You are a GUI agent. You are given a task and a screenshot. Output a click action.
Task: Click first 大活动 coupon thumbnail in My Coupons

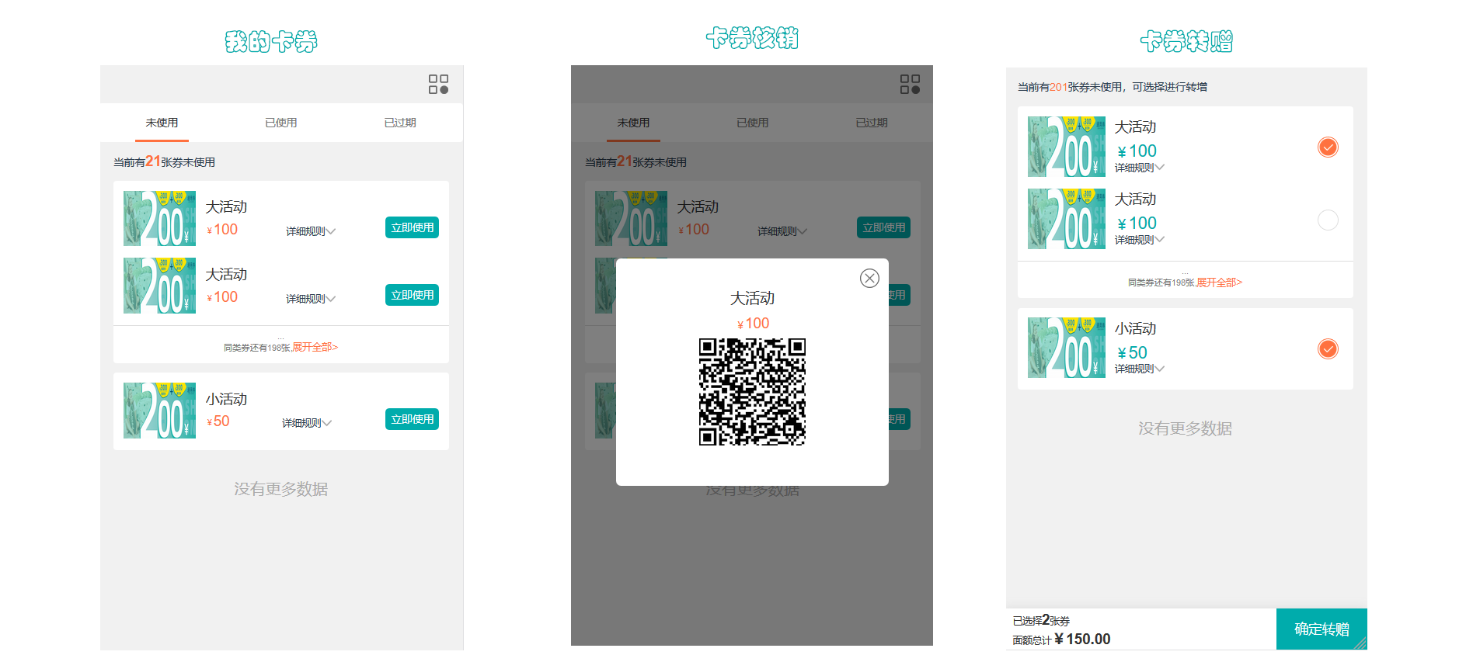click(x=159, y=219)
